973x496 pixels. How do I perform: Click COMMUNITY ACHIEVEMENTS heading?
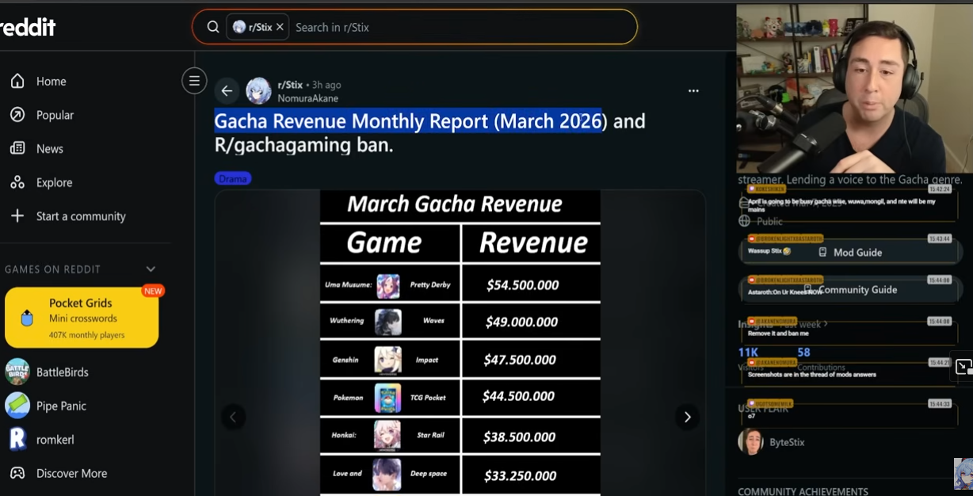click(x=803, y=491)
